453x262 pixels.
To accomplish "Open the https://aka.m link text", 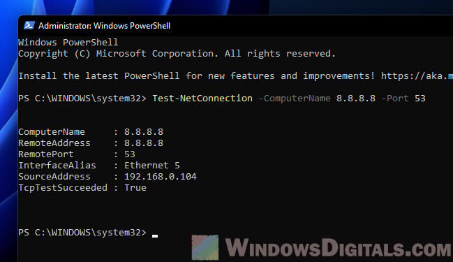I will tap(417, 75).
